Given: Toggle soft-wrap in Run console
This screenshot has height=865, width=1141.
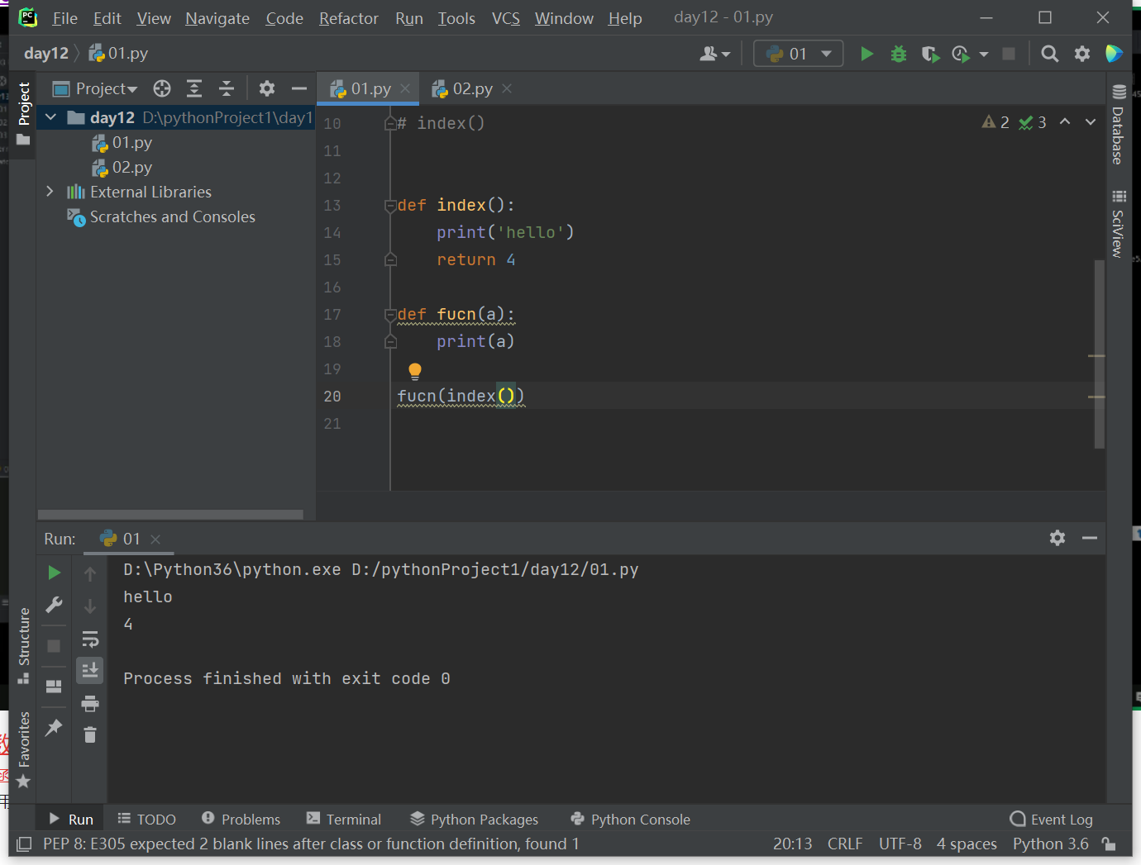Looking at the screenshot, I should (90, 639).
